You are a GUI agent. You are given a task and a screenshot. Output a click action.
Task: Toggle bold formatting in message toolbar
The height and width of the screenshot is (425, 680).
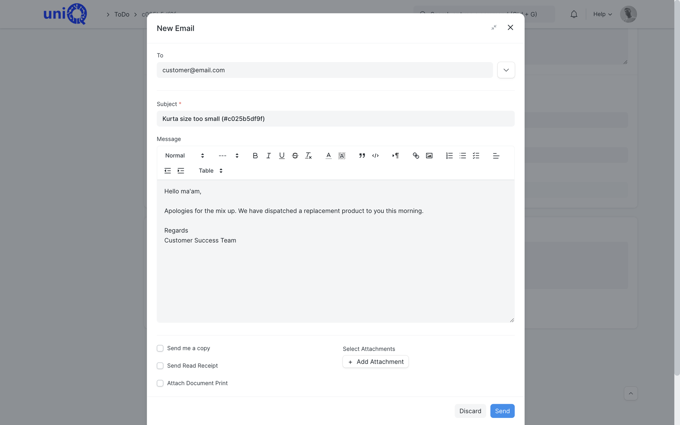(255, 155)
